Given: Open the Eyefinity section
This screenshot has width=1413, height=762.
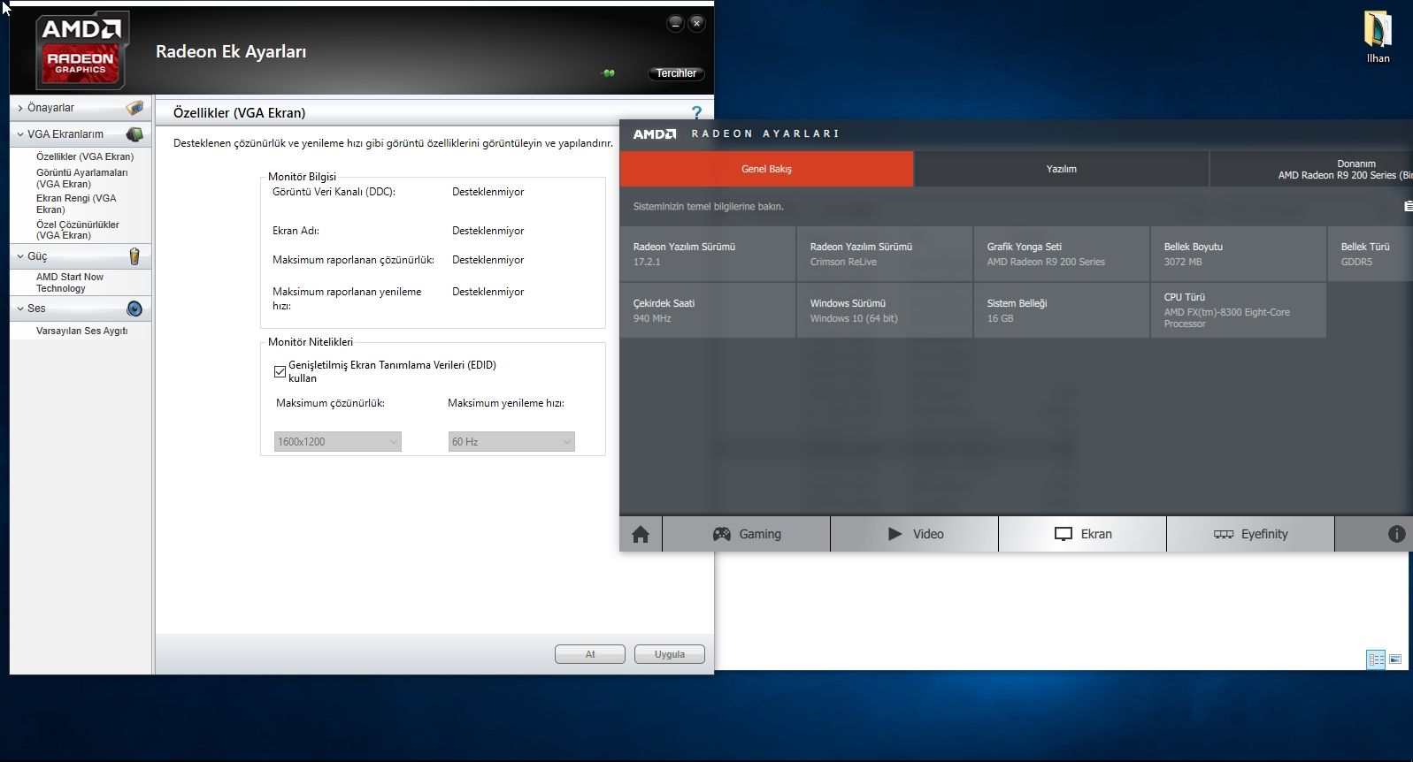Looking at the screenshot, I should 1251,534.
